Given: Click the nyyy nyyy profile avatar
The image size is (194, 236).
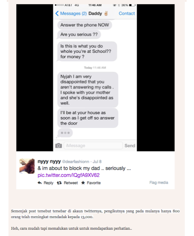Looking at the screenshot, I should (x=27, y=166).
